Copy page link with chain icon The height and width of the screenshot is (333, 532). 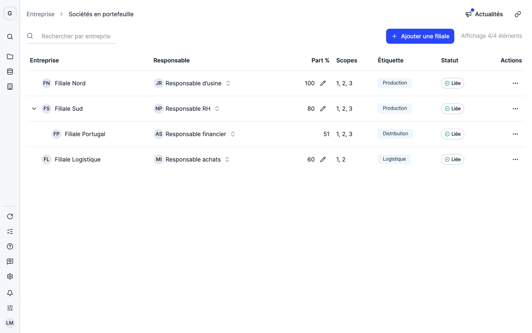[x=518, y=14]
